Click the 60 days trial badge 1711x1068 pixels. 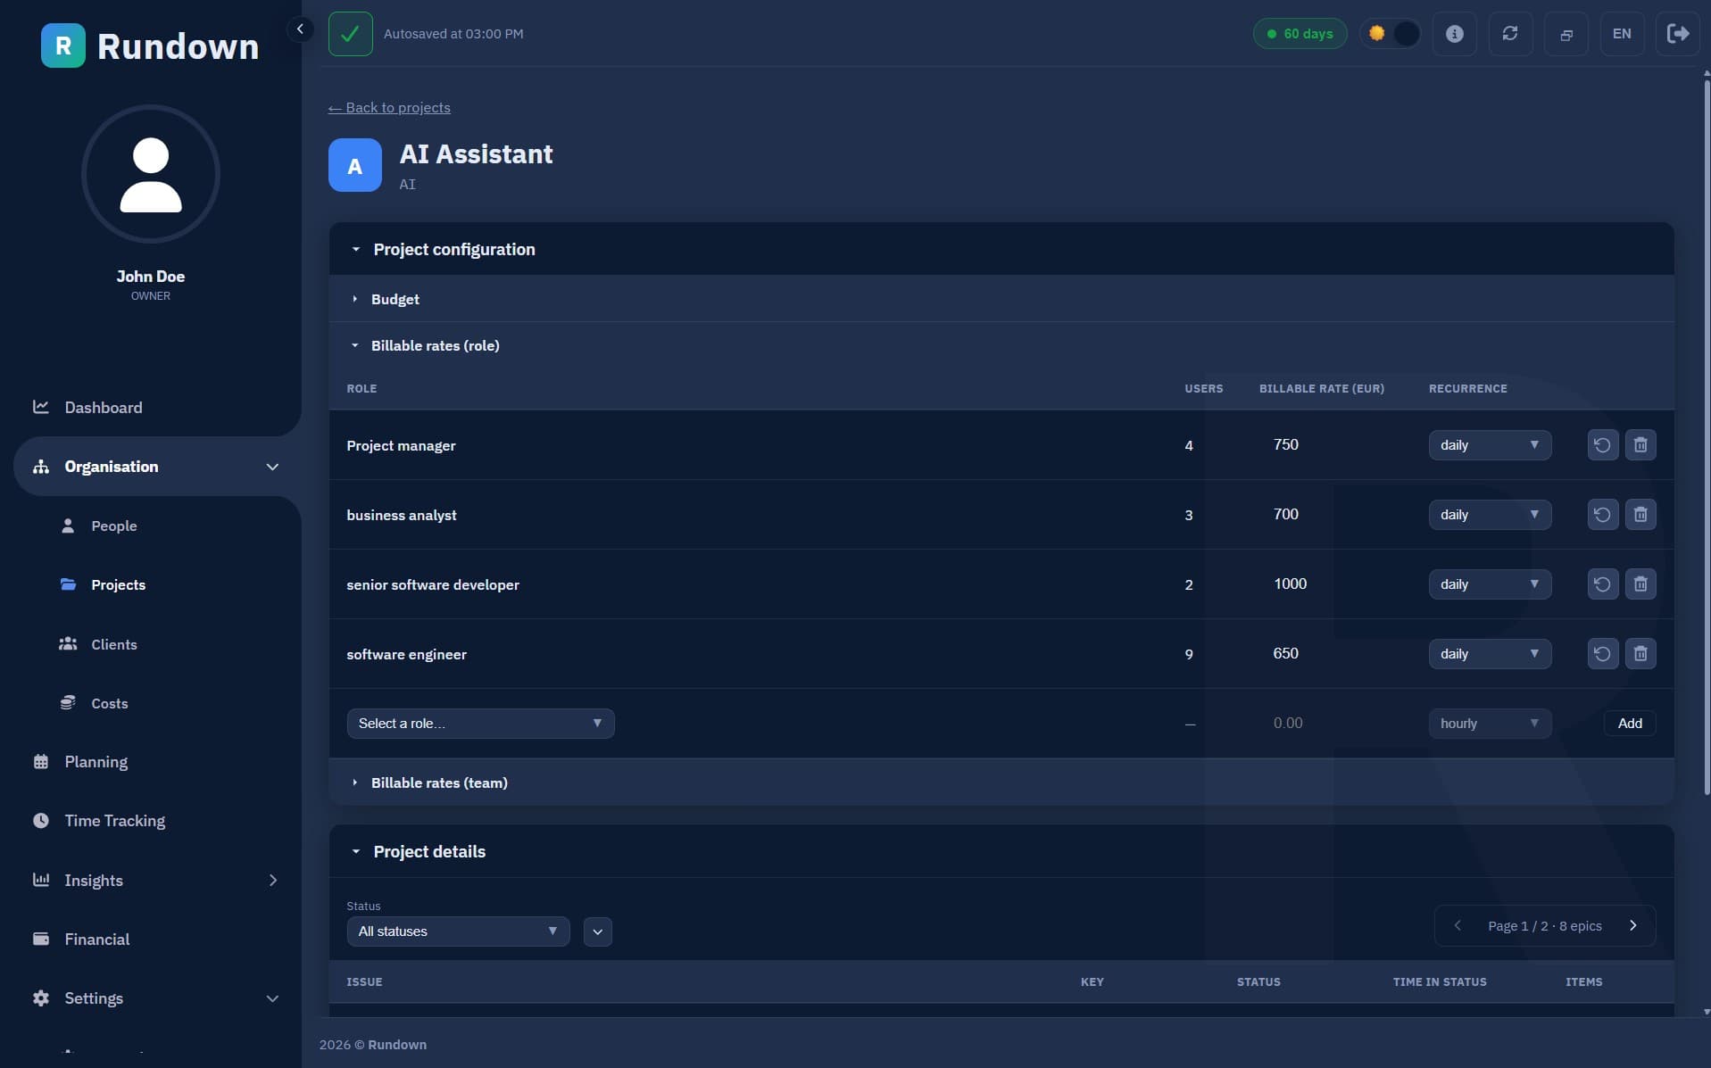click(x=1300, y=34)
